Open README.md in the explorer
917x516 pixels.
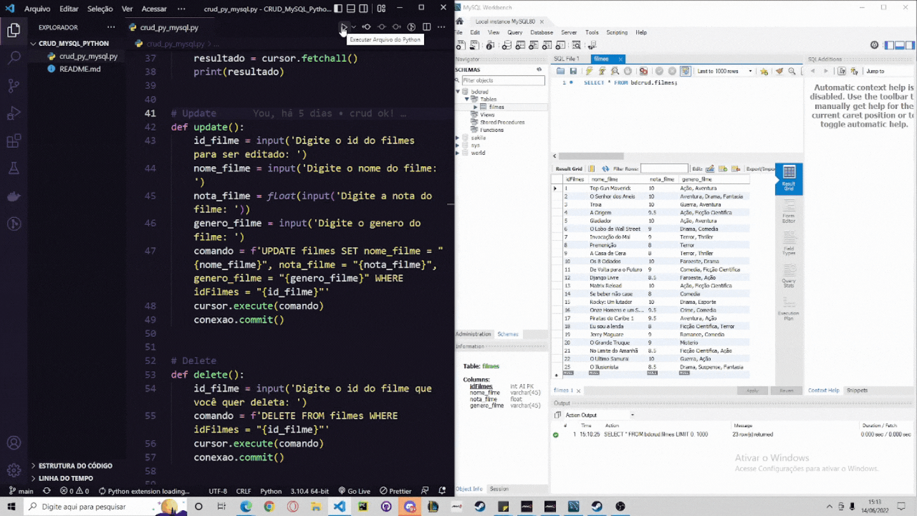[x=80, y=69]
